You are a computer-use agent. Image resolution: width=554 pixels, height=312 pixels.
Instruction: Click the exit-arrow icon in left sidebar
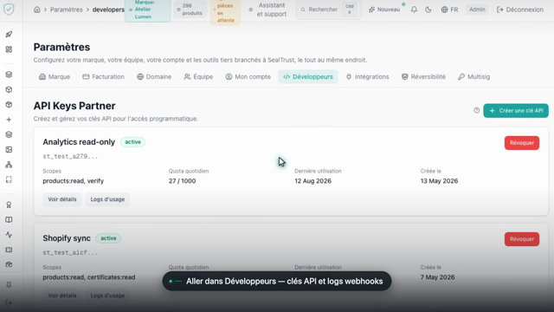[x=9, y=302]
